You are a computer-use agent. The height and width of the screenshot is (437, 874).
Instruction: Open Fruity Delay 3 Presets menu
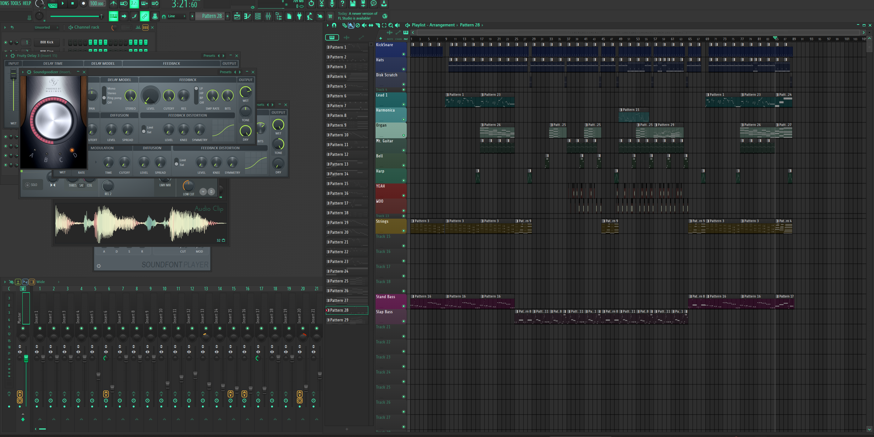(x=209, y=56)
